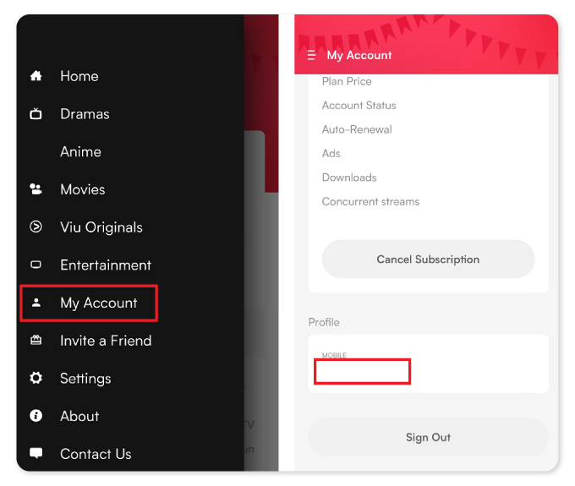Click the Settings gear icon

point(36,378)
